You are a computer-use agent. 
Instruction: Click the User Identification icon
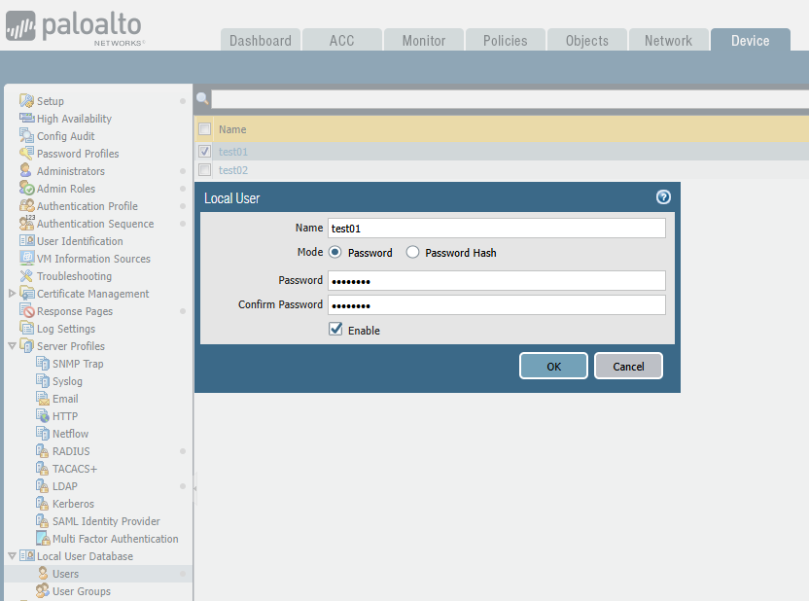27,240
